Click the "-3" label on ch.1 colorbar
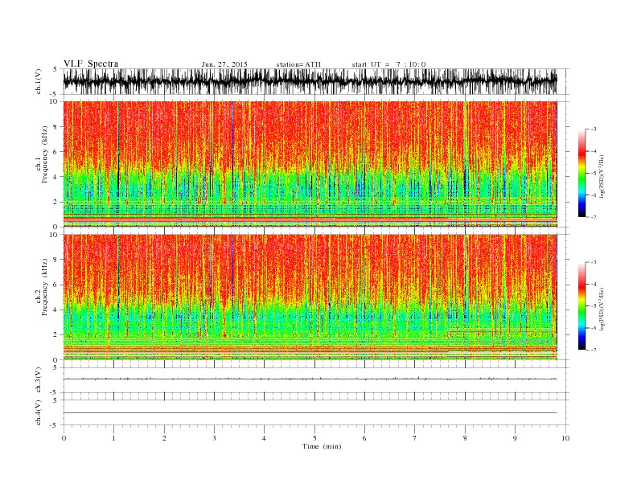The height and width of the screenshot is (492, 637). click(x=593, y=129)
